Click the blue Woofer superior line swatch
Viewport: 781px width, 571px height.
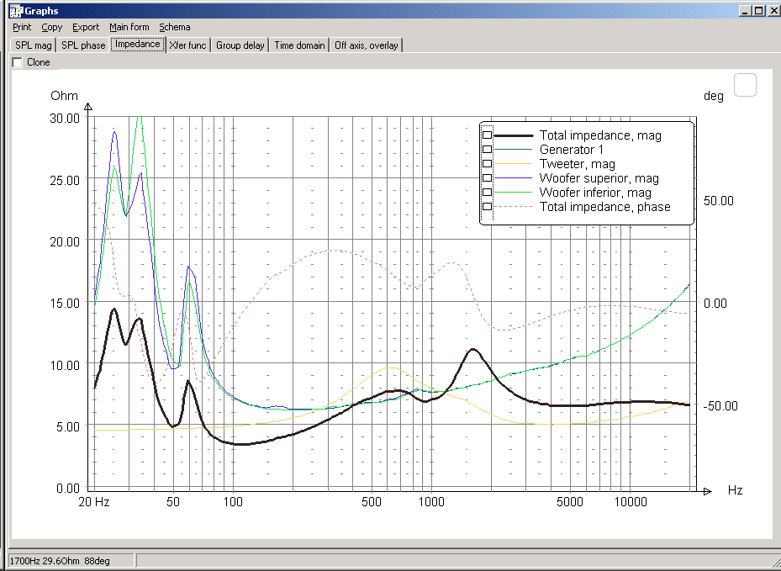coord(514,178)
